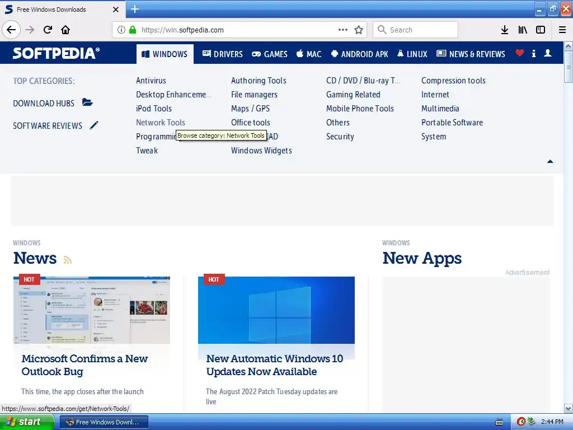
Task: Open the Firefox hamburger menu
Action: pos(562,30)
